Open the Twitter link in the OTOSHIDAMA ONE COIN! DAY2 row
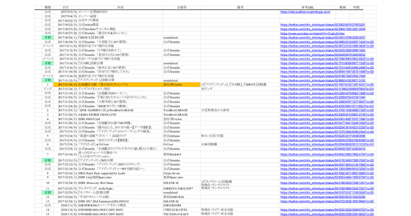The height and width of the screenshot is (216, 411). click(x=327, y=214)
